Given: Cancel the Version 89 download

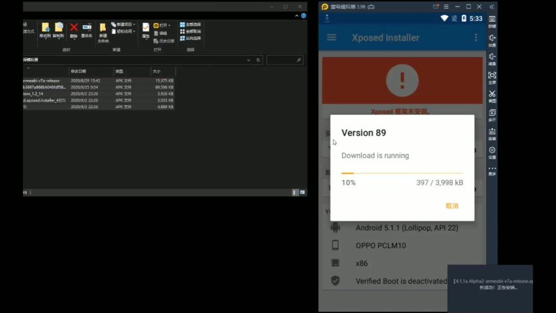Looking at the screenshot, I should [x=452, y=206].
